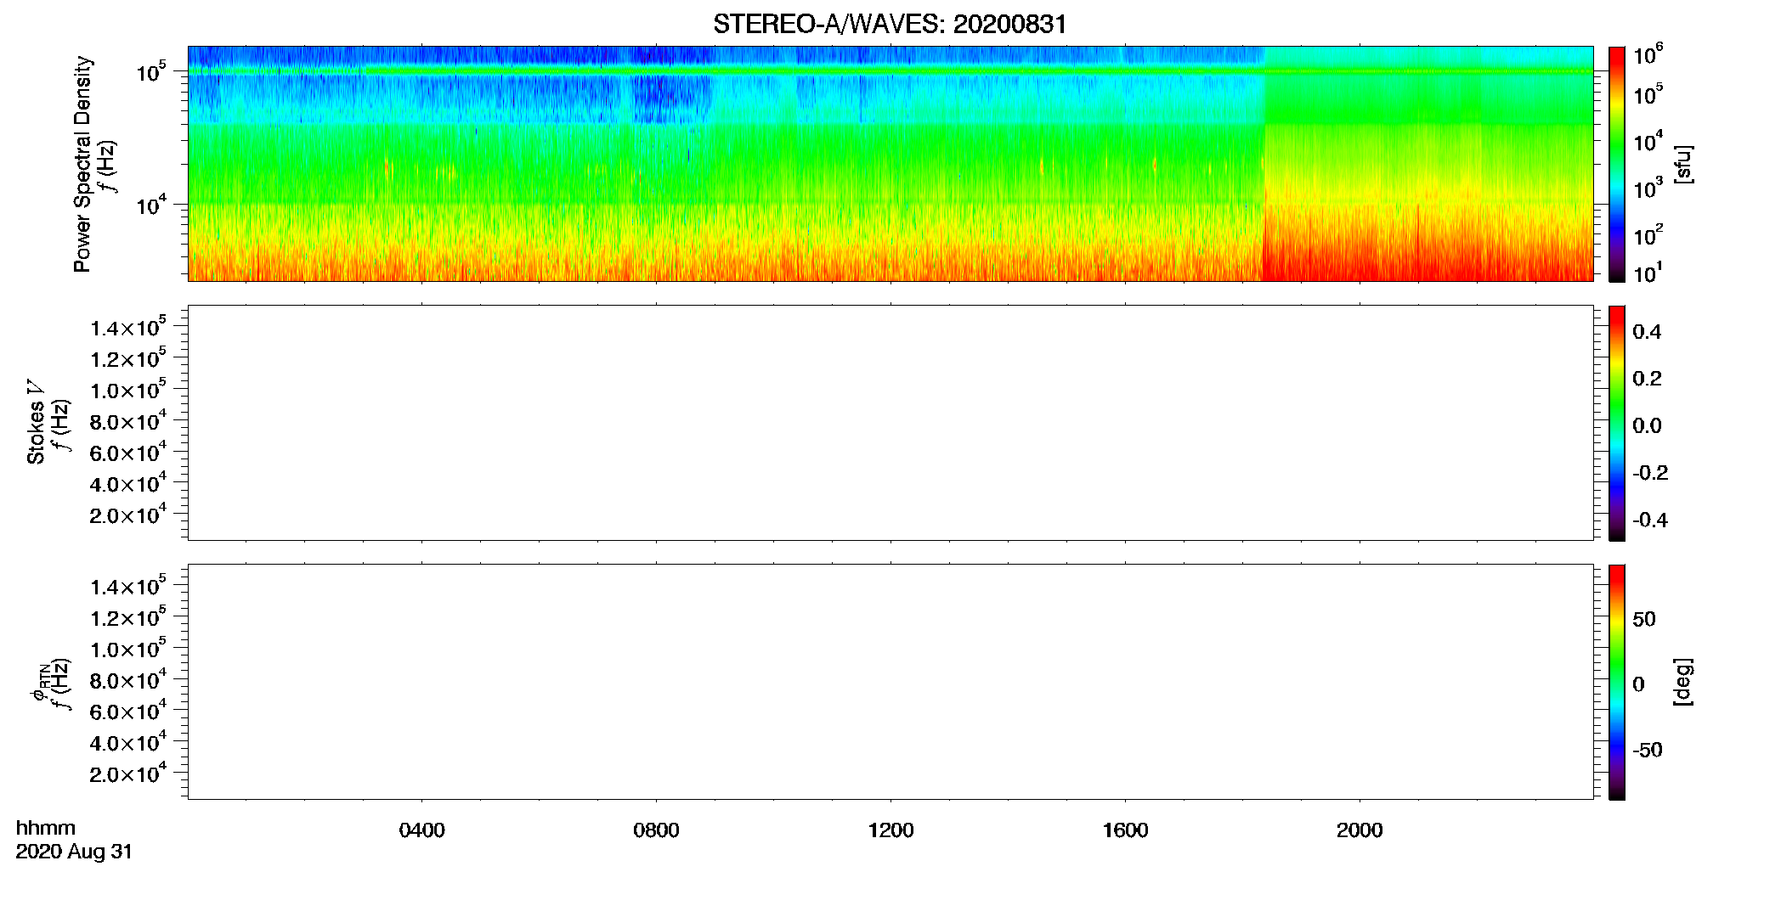This screenshot has width=1781, height=917.
Task: Click the 0800 time tick label
Action: click(x=656, y=830)
